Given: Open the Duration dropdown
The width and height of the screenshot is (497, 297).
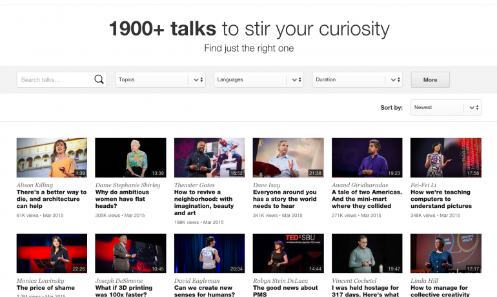Looking at the screenshot, I should (x=357, y=79).
